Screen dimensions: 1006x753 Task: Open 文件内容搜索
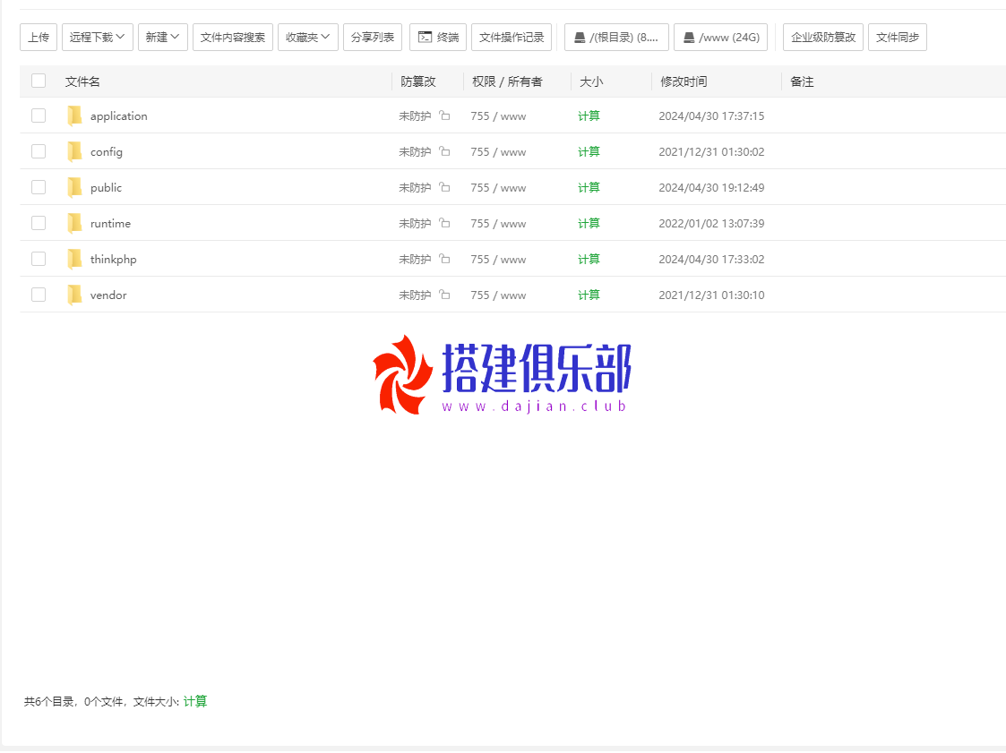click(233, 38)
